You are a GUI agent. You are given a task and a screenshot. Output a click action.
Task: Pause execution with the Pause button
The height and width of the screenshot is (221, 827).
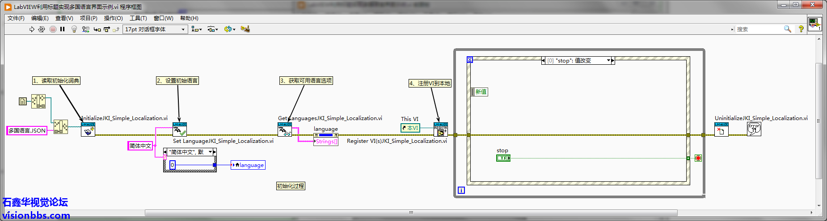(63, 29)
